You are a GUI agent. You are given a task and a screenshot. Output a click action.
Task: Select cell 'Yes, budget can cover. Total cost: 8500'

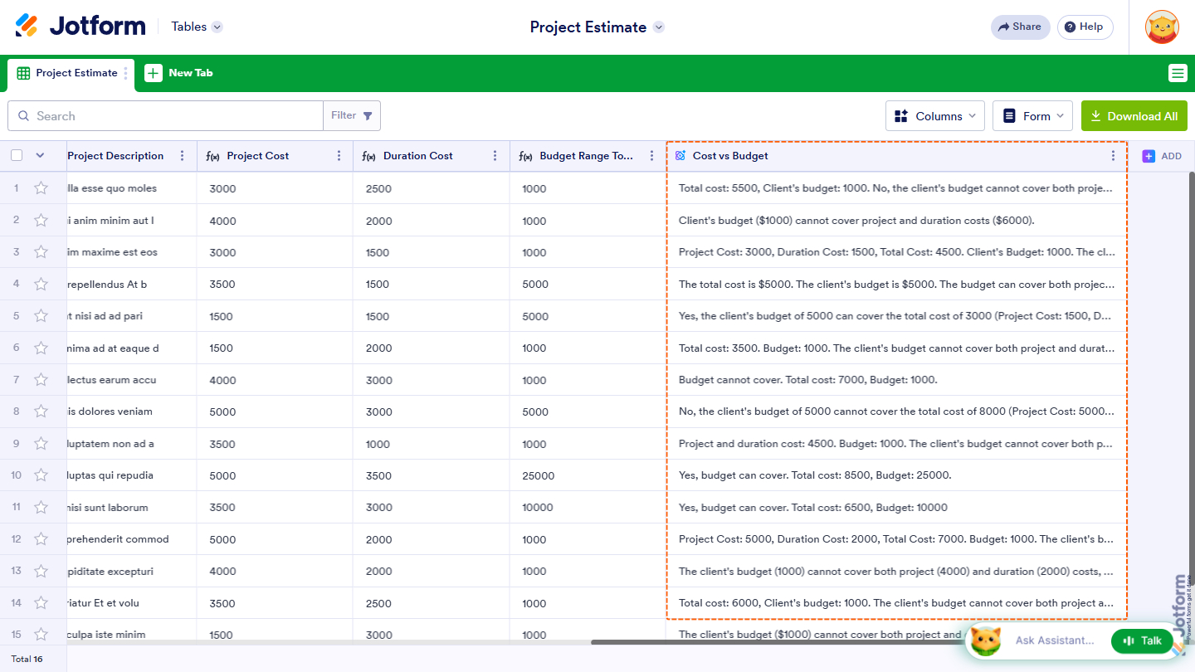click(896, 475)
